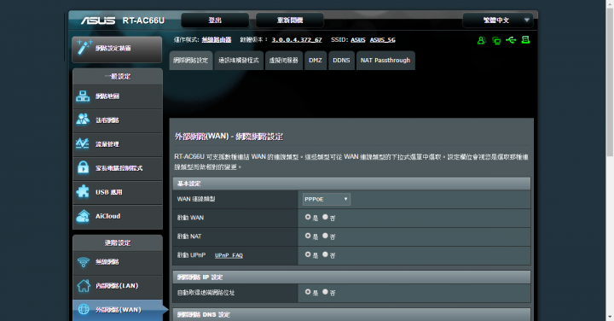Switch to the DDNS tab
Image resolution: width=614 pixels, height=321 pixels.
point(341,61)
